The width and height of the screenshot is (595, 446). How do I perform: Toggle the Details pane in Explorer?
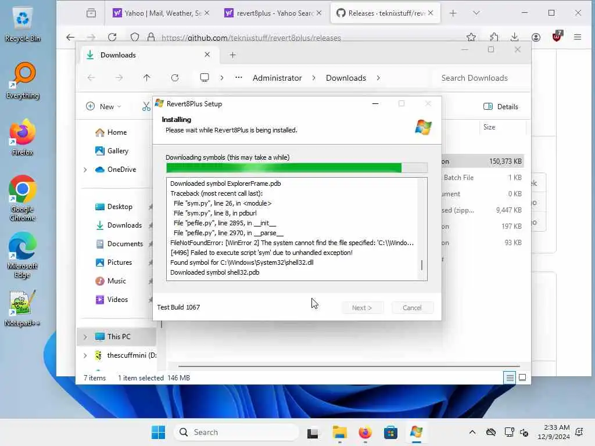pos(500,107)
